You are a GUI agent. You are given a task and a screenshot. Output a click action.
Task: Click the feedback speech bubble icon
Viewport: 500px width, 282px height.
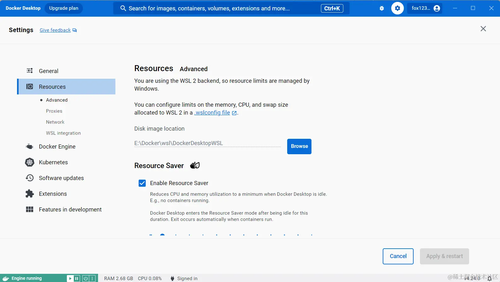[75, 30]
